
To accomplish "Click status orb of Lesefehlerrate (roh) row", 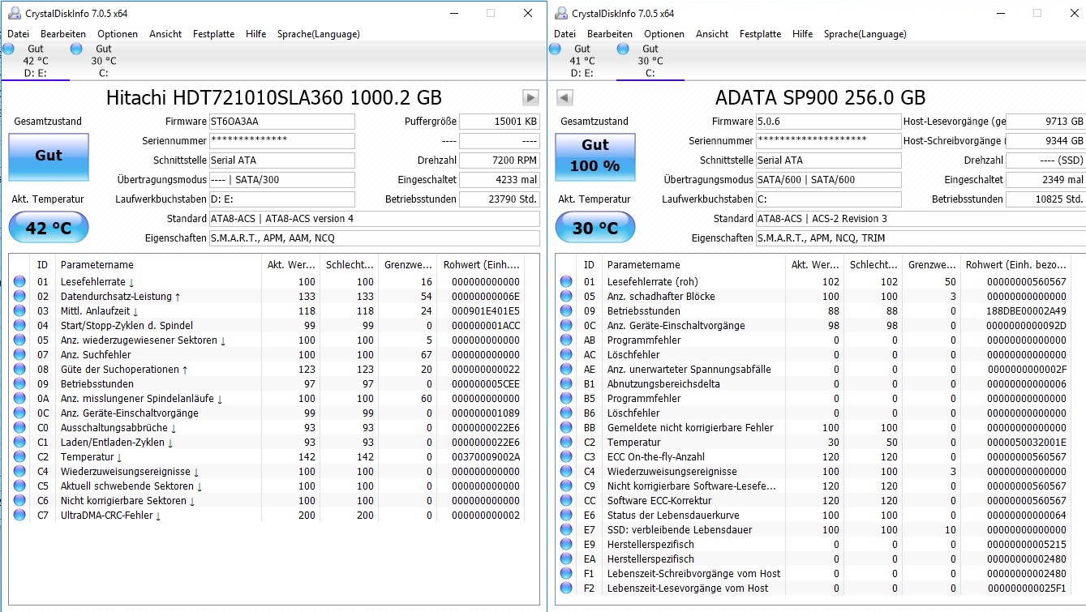I will 566,282.
